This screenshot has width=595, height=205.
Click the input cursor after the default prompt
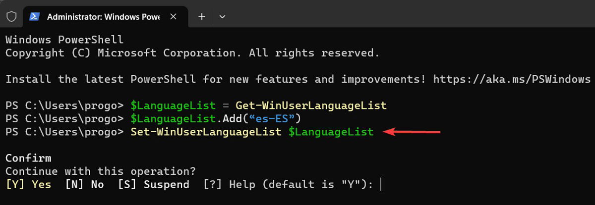380,185
